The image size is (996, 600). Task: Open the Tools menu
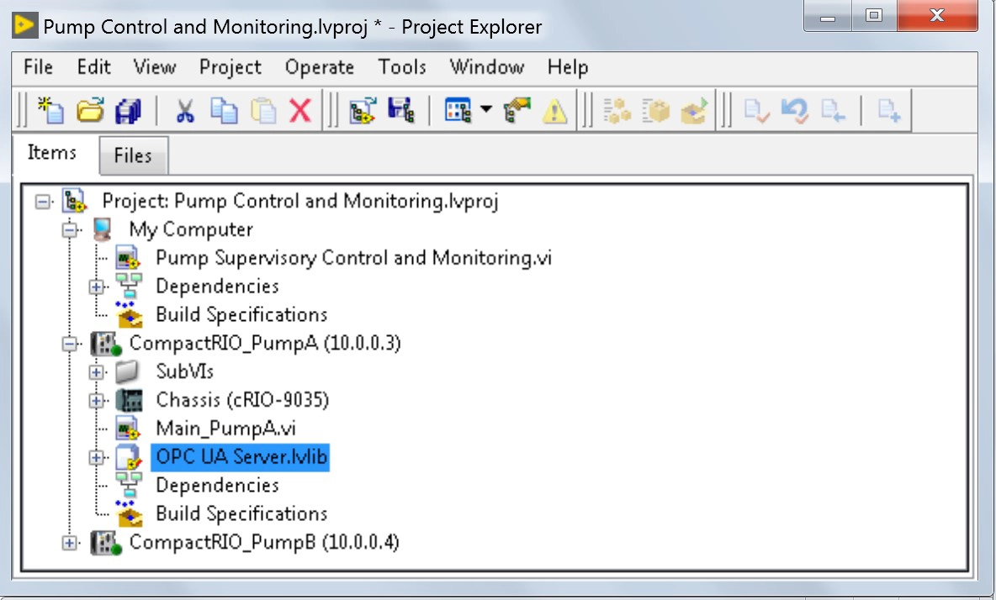(x=402, y=67)
